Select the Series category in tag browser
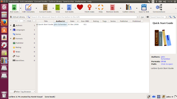This screenshot has width=177, height=99. pyautogui.click(x=18, y=34)
